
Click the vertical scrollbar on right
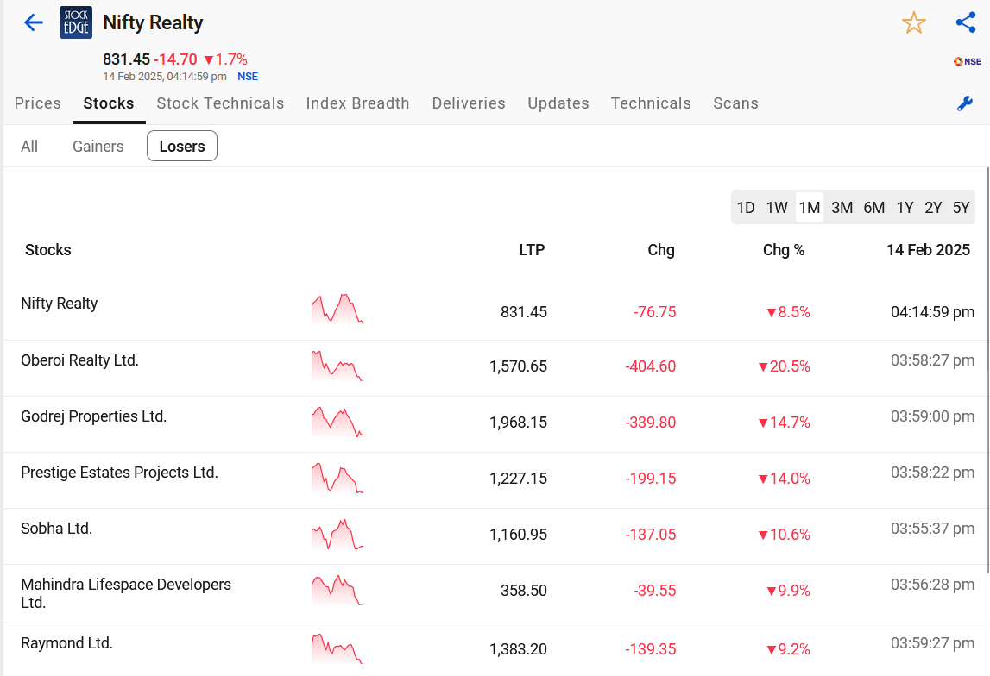tap(987, 370)
